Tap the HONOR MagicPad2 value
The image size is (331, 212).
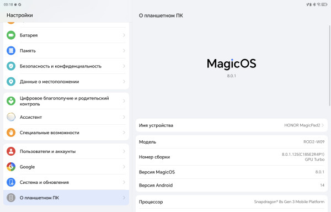[302, 125]
